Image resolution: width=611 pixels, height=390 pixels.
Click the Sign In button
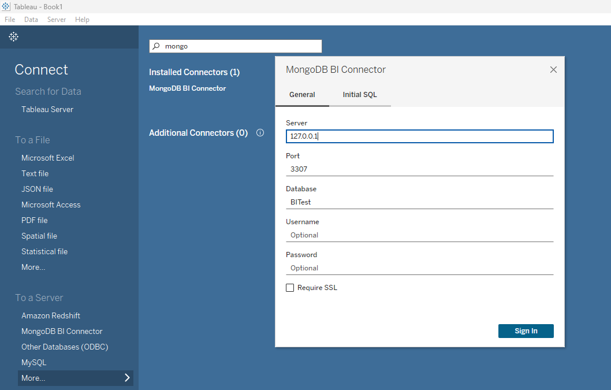tap(526, 330)
